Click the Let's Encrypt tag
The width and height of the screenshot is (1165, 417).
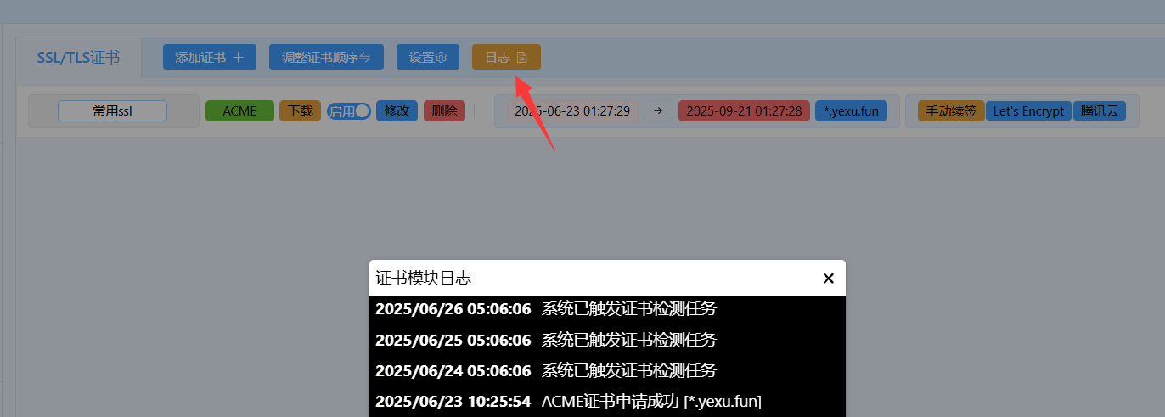1028,111
